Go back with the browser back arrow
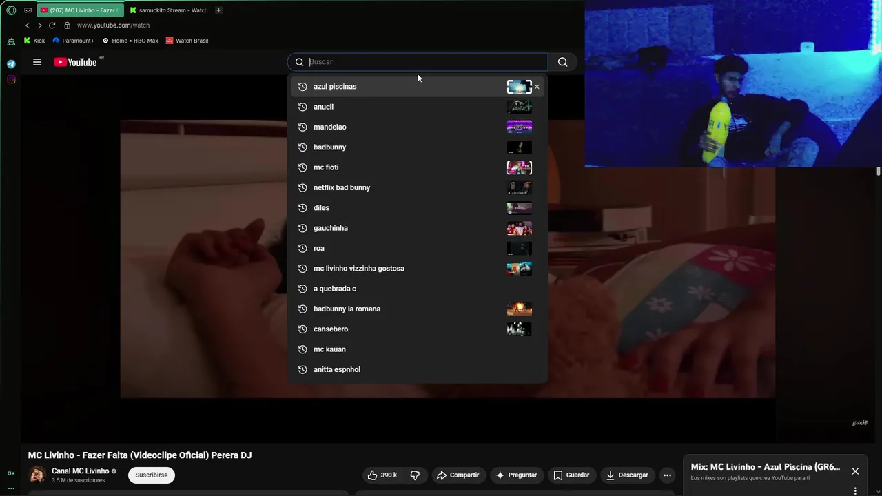The width and height of the screenshot is (882, 496). (28, 25)
